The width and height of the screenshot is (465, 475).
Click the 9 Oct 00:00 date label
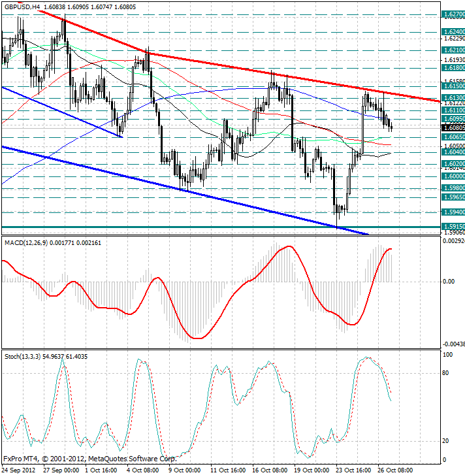point(184,470)
